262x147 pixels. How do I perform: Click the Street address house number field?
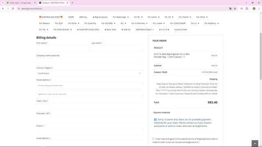point(90,85)
